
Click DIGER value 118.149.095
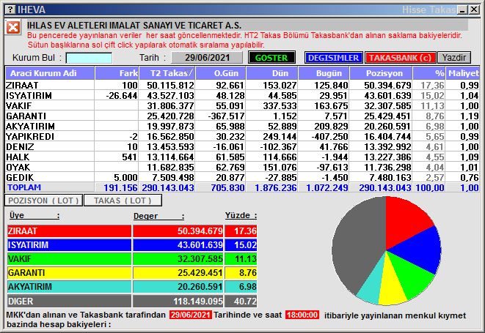(x=198, y=302)
